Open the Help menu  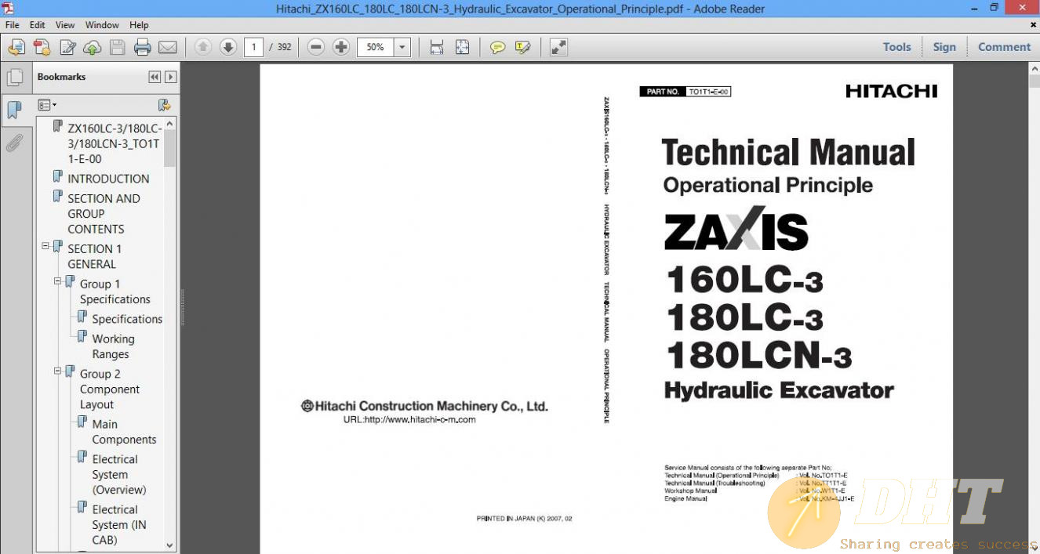click(139, 25)
